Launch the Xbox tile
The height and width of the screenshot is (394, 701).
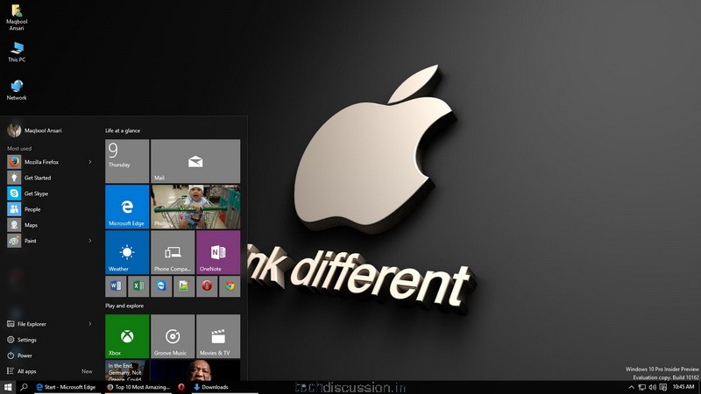click(x=127, y=337)
